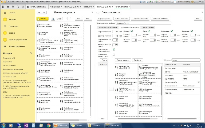Click the yellow Печать button
The height and width of the screenshot is (128, 205).
(x=42, y=19)
